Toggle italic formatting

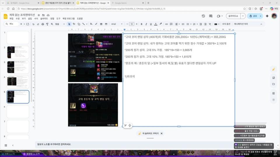click(x=146, y=24)
